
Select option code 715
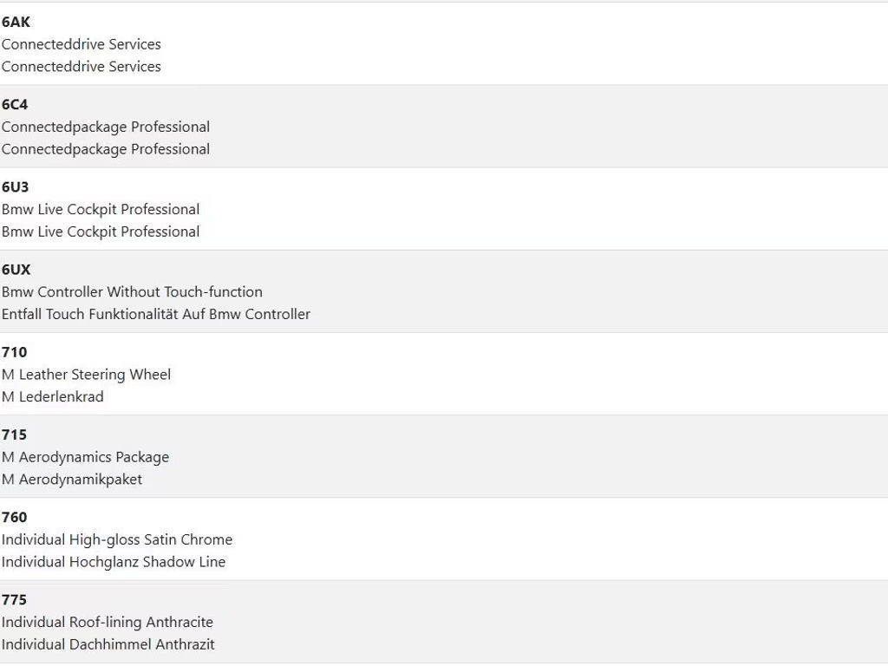pos(14,434)
